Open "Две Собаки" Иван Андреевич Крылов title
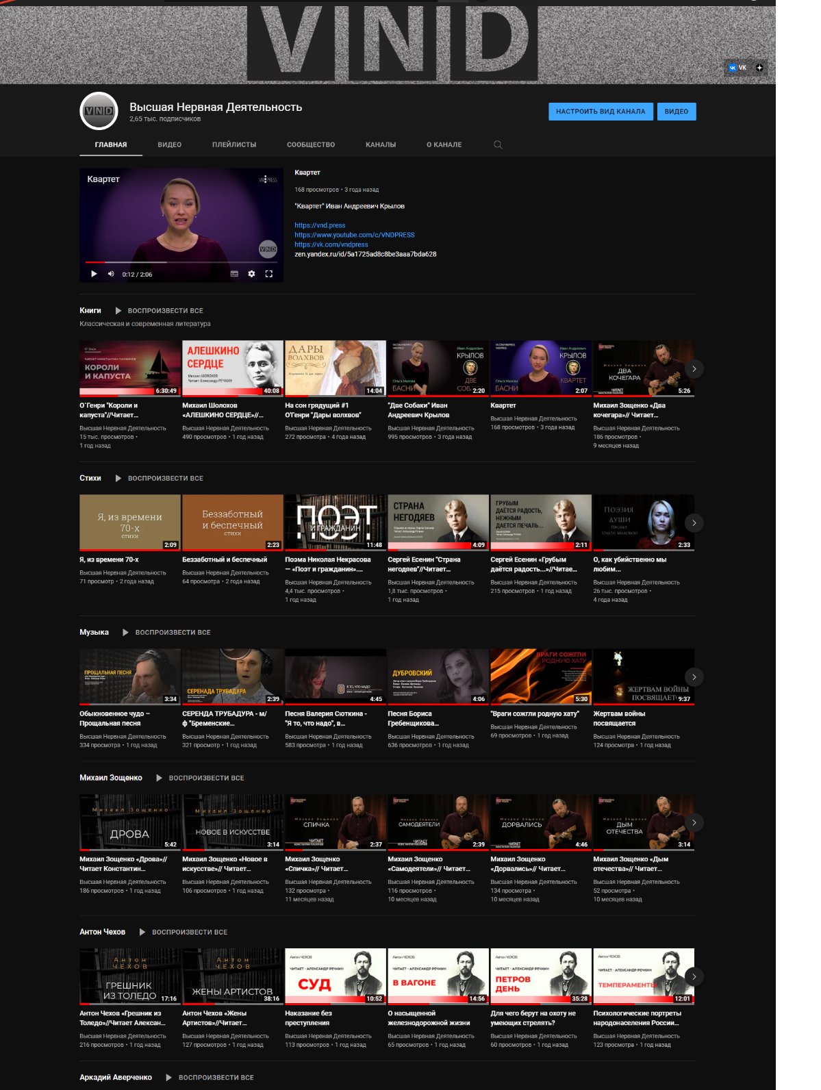The image size is (821, 1090). tap(418, 410)
